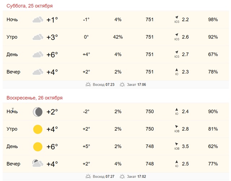Select the День row label under Saturday

point(12,55)
